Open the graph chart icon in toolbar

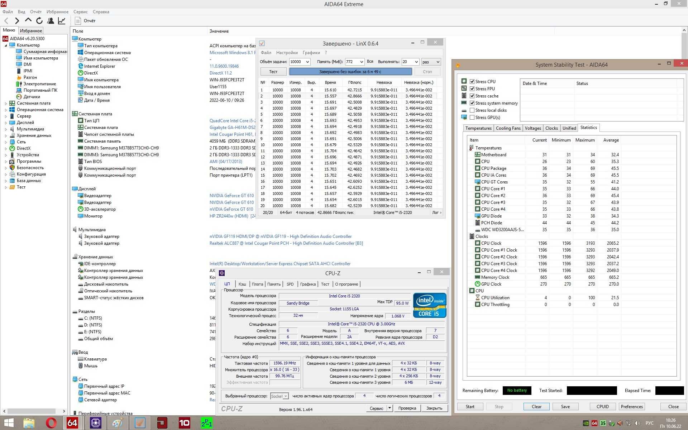(x=62, y=21)
